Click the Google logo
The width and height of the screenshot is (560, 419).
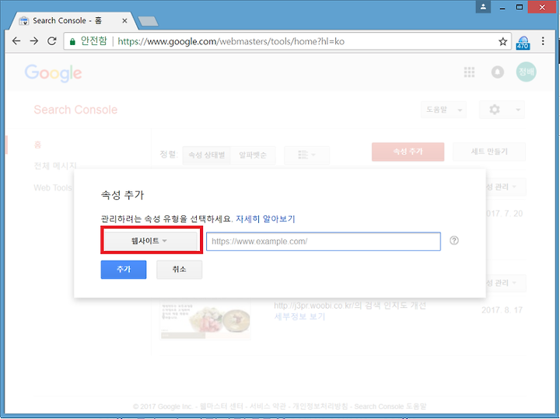coord(53,73)
